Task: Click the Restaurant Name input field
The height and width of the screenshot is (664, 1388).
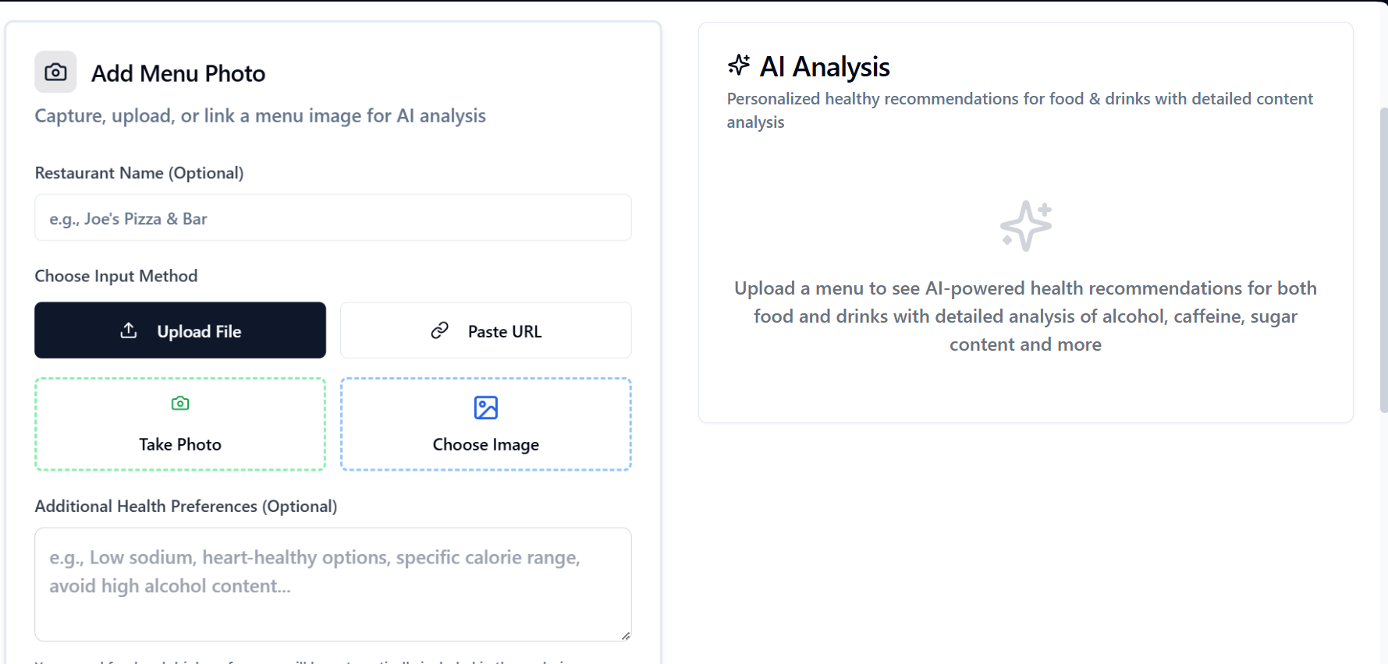Action: pos(332,218)
